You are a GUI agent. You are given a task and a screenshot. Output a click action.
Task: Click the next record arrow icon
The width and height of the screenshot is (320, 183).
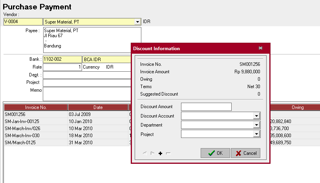point(153,154)
